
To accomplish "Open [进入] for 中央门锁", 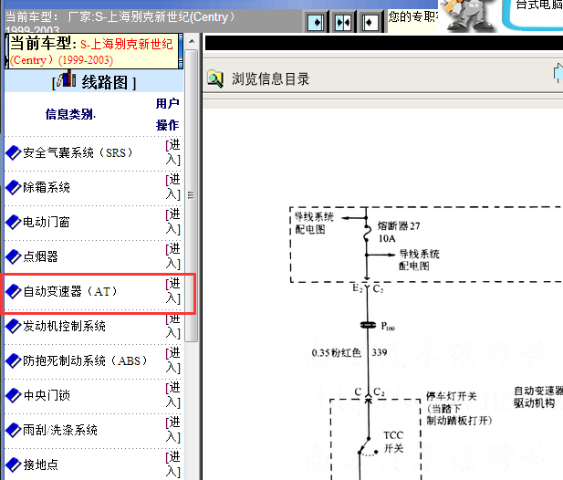I will pyautogui.click(x=172, y=394).
